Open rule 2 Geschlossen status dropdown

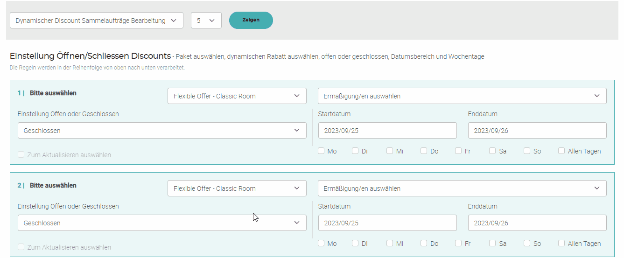[161, 223]
